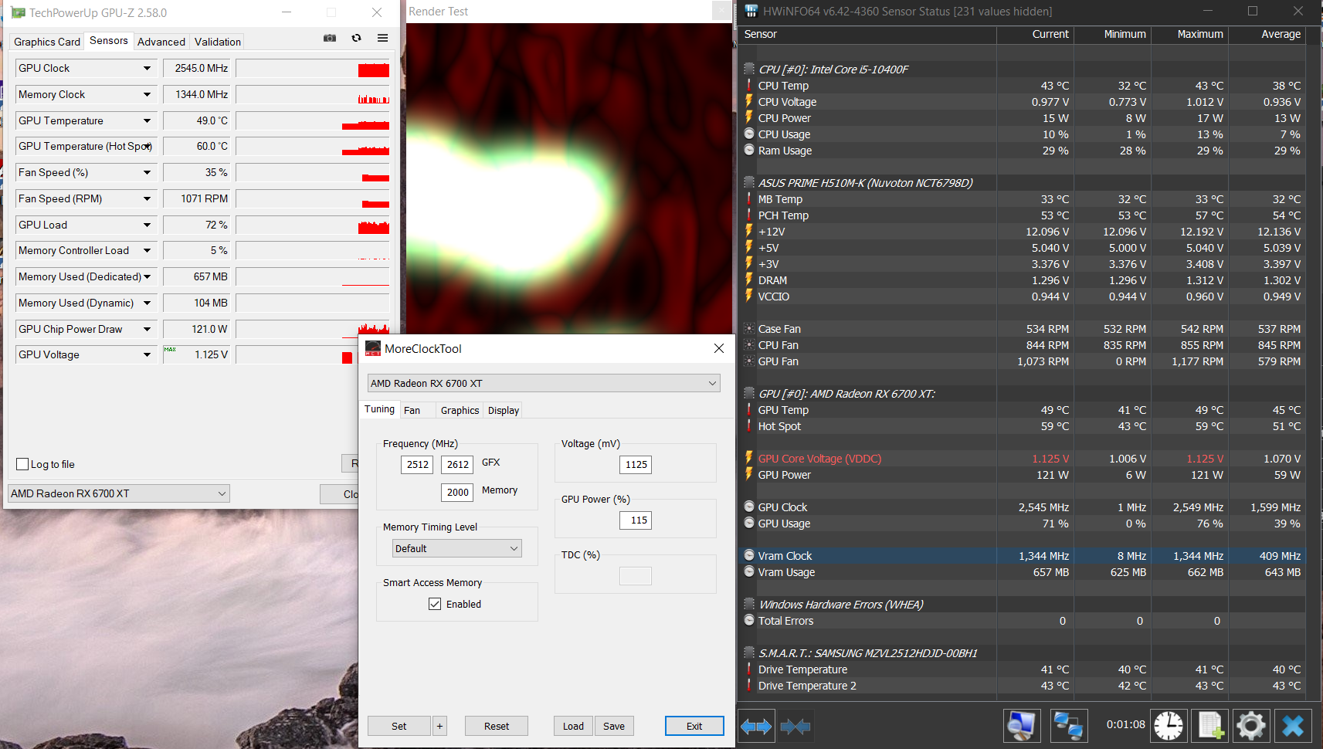Click the Average column header in HWiNFO

tap(1267, 34)
